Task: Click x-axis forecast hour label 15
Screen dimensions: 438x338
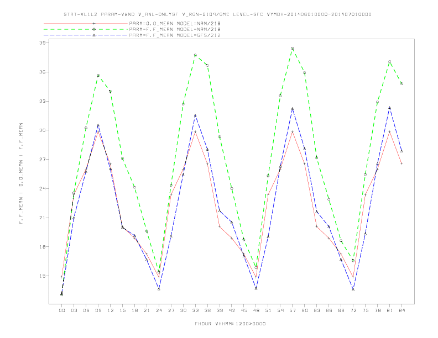Action: coord(122,310)
